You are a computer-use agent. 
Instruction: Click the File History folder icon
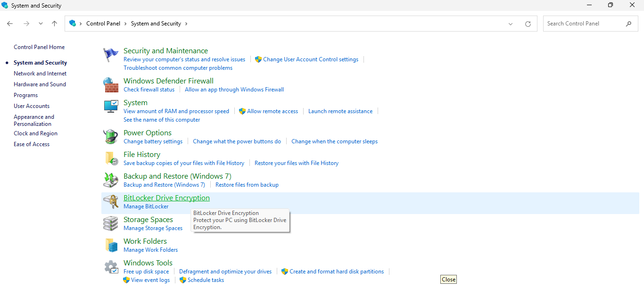(111, 158)
